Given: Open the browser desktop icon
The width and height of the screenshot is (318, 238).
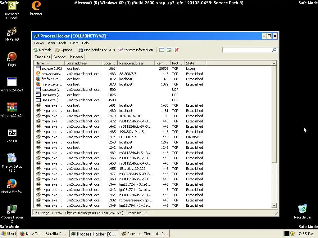Looking at the screenshot, I should [x=36, y=8].
